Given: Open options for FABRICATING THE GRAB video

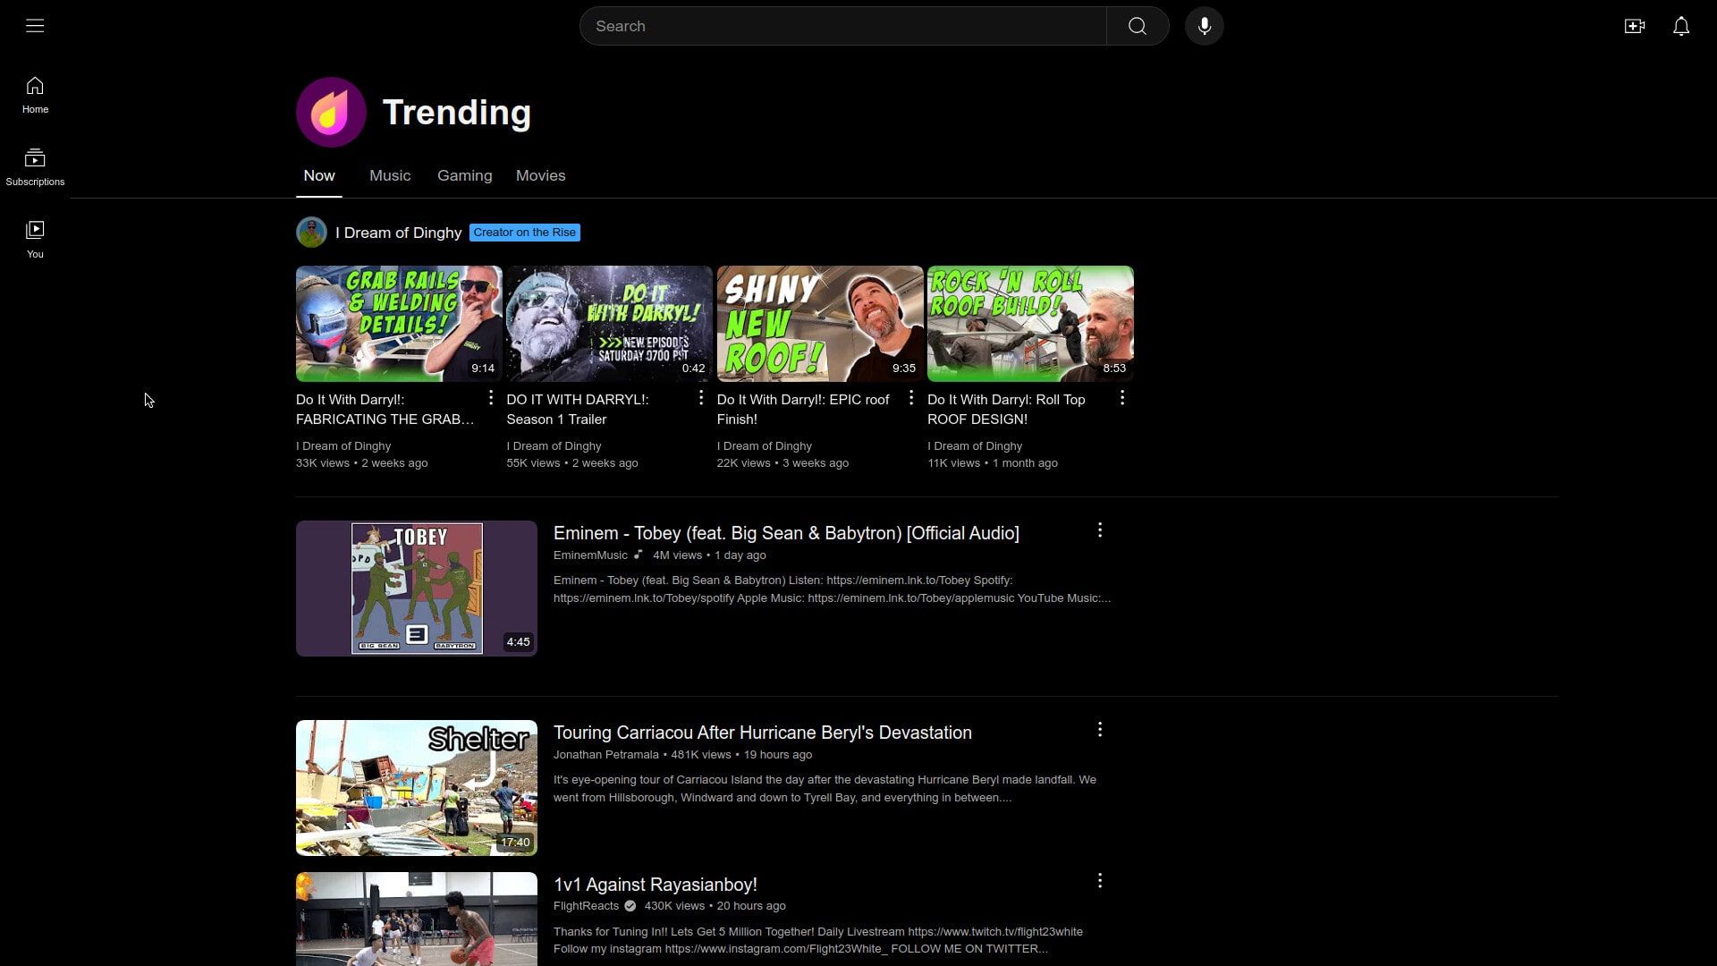Looking at the screenshot, I should pos(490,397).
